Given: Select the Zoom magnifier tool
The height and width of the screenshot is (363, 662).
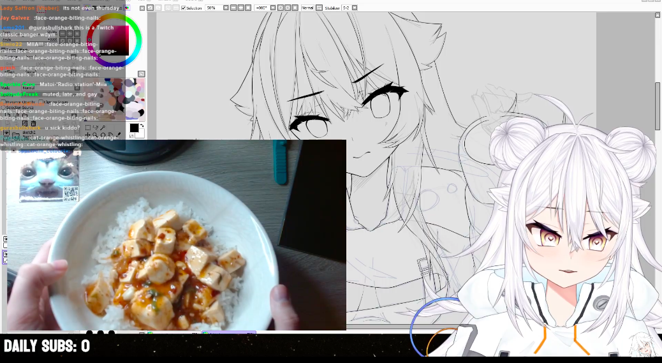Looking at the screenshot, I should [95, 135].
